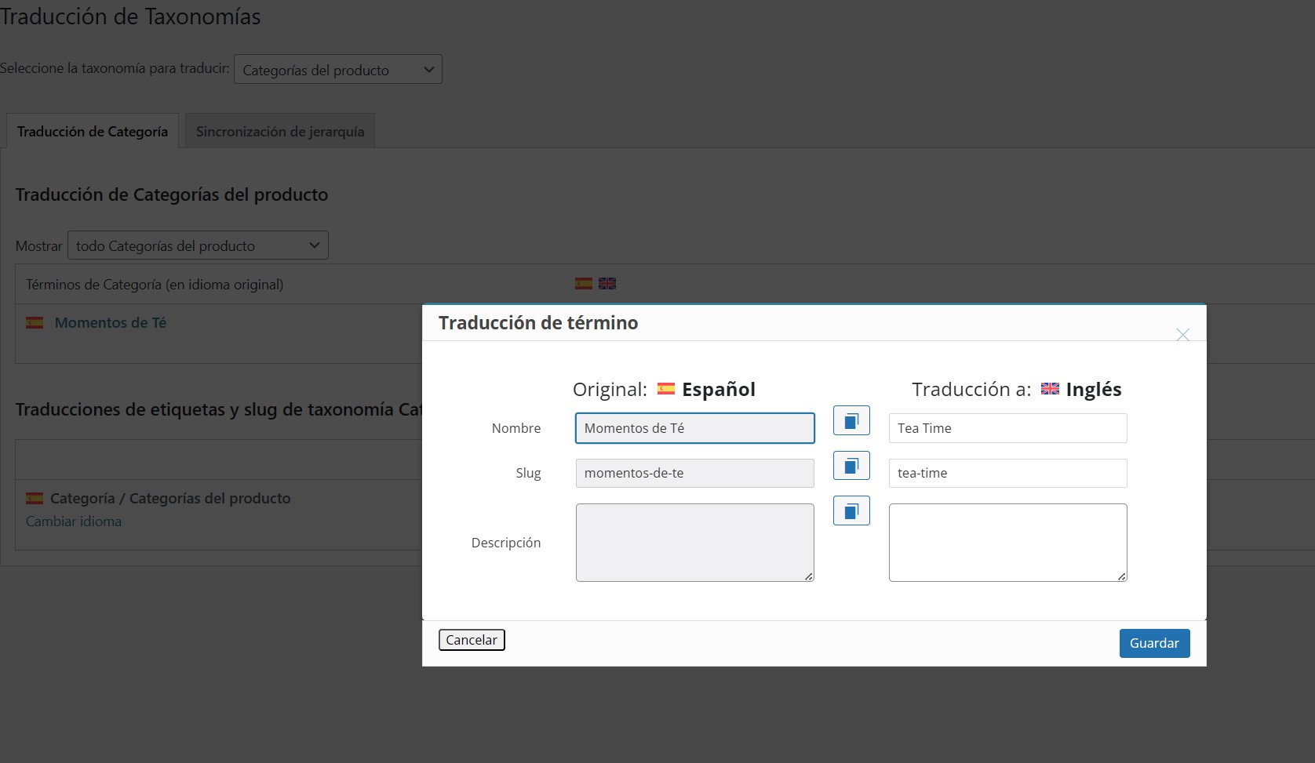Switch to Sincronización de jerarquía tab
This screenshot has height=763, width=1315.
280,132
